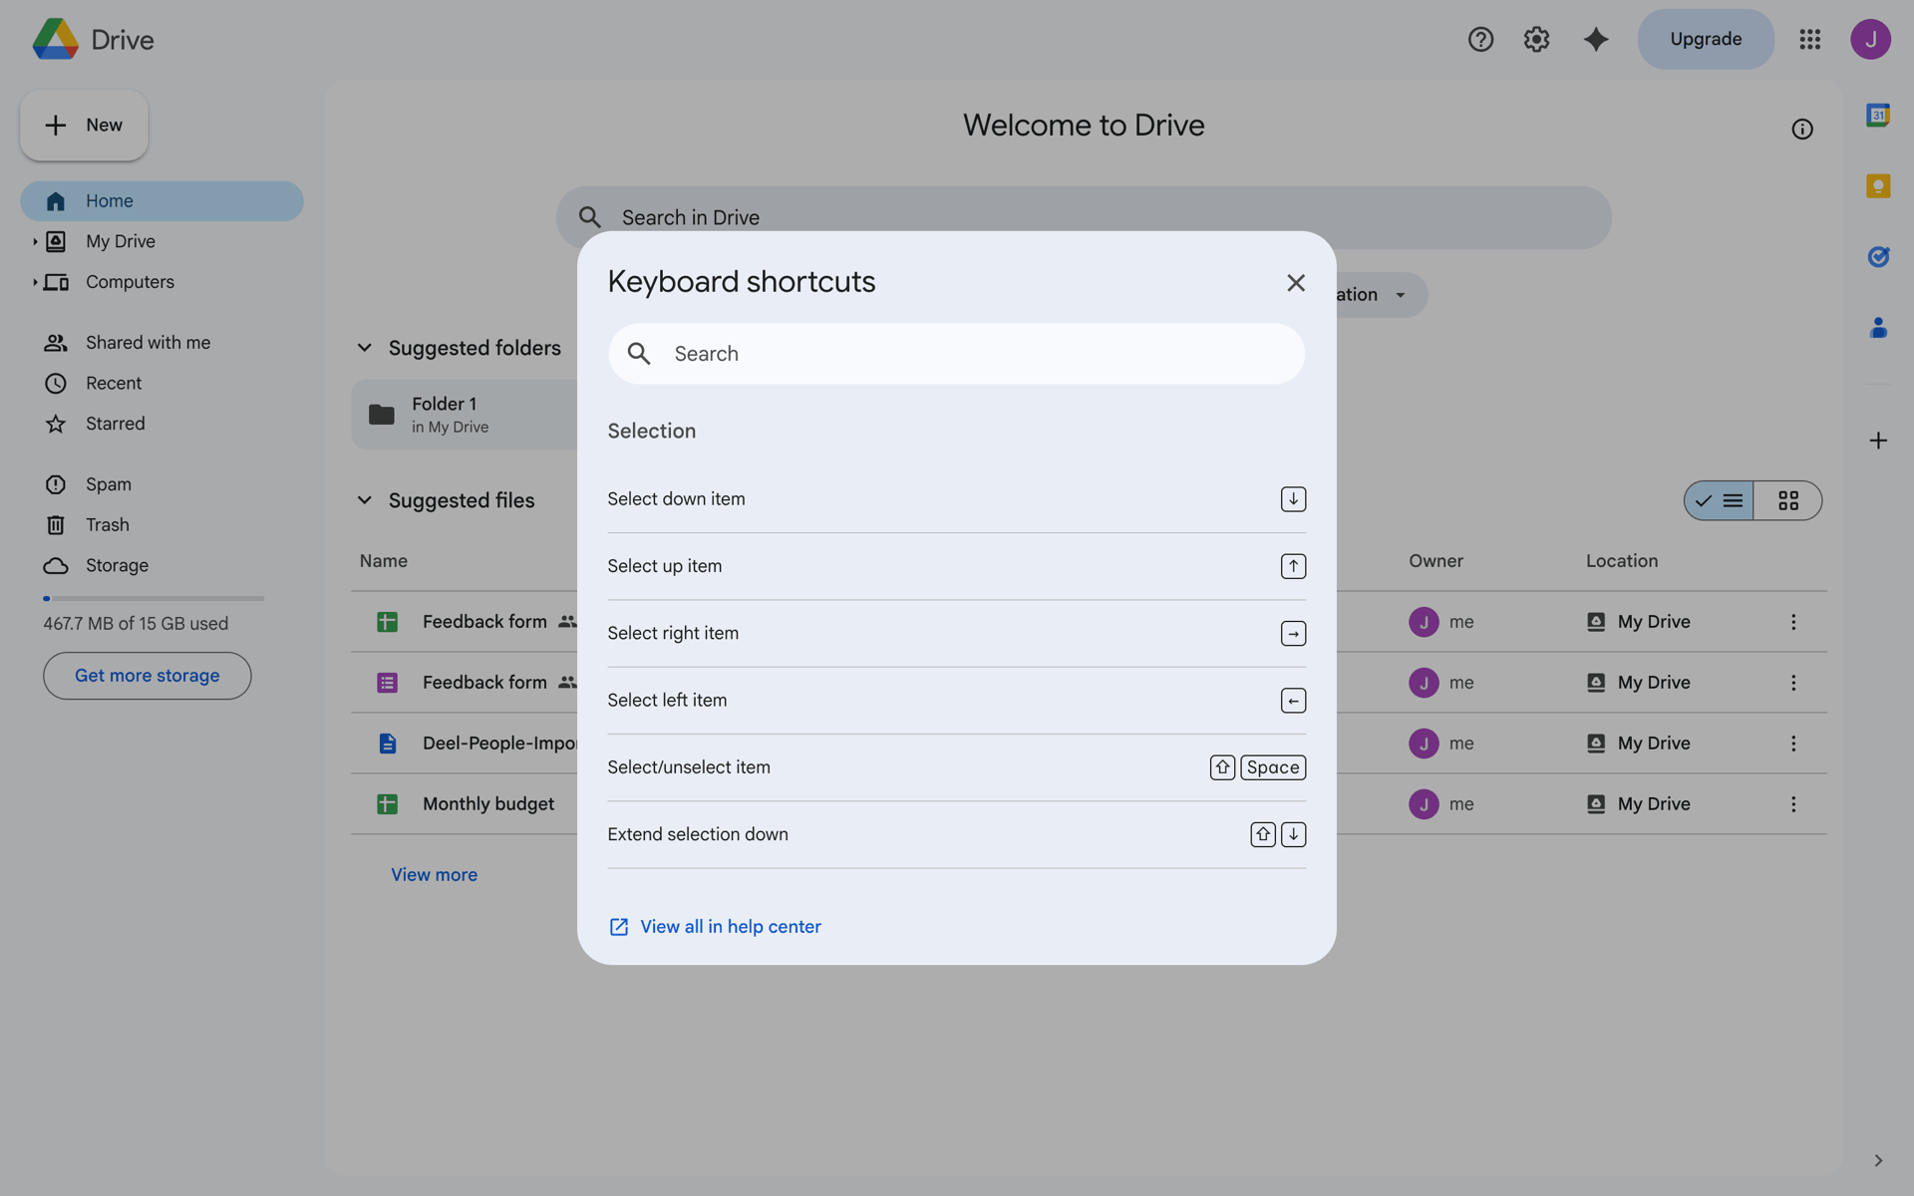Click the right arrow key icon for Select right item
Screen dimensions: 1914x1196
[1293, 634]
